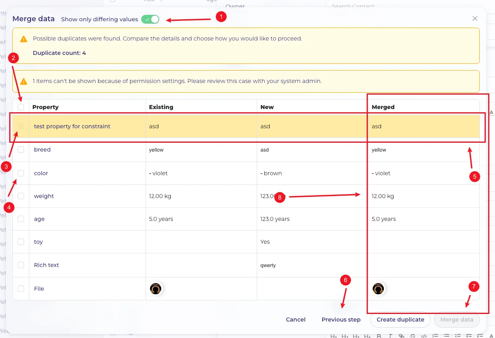Screen dimensions: 495x338
Task: Choose 'Yes' in the toy New cell
Action: pos(265,242)
